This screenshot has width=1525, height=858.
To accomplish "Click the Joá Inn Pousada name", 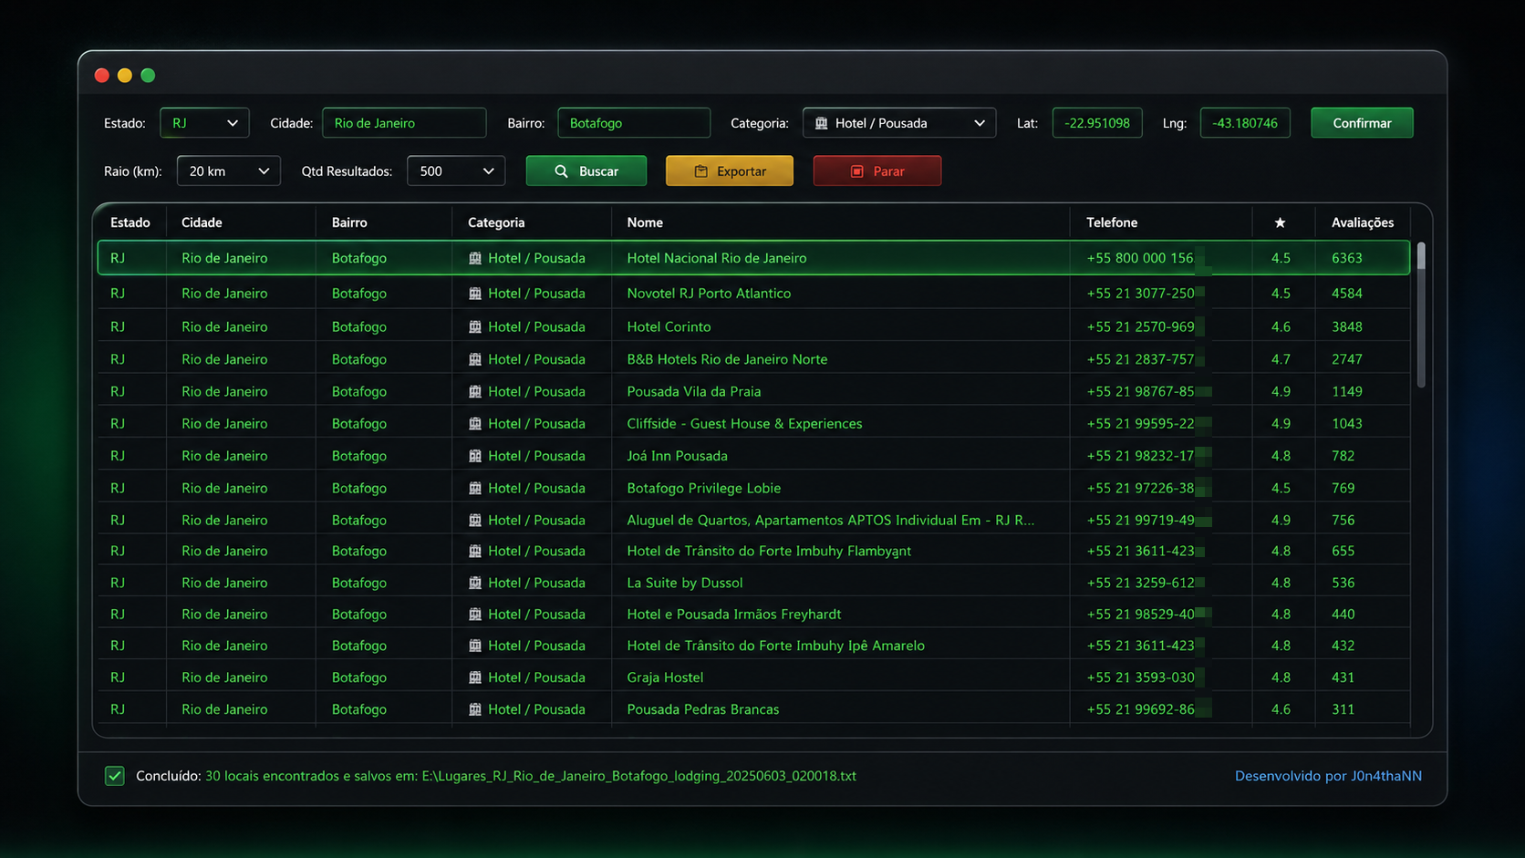I will (677, 456).
